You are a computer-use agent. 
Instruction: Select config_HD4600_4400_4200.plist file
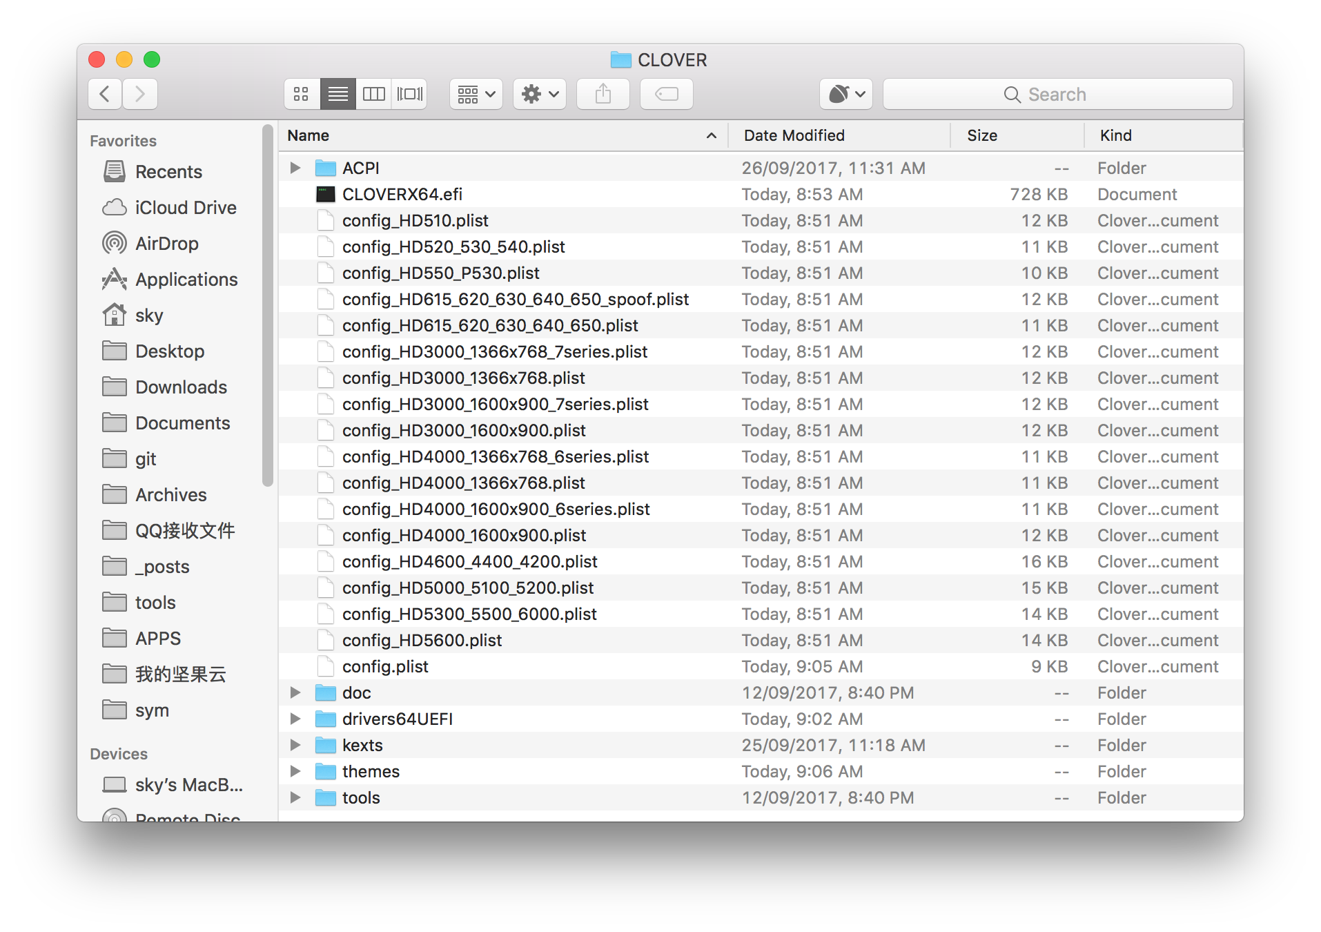click(761, 561)
